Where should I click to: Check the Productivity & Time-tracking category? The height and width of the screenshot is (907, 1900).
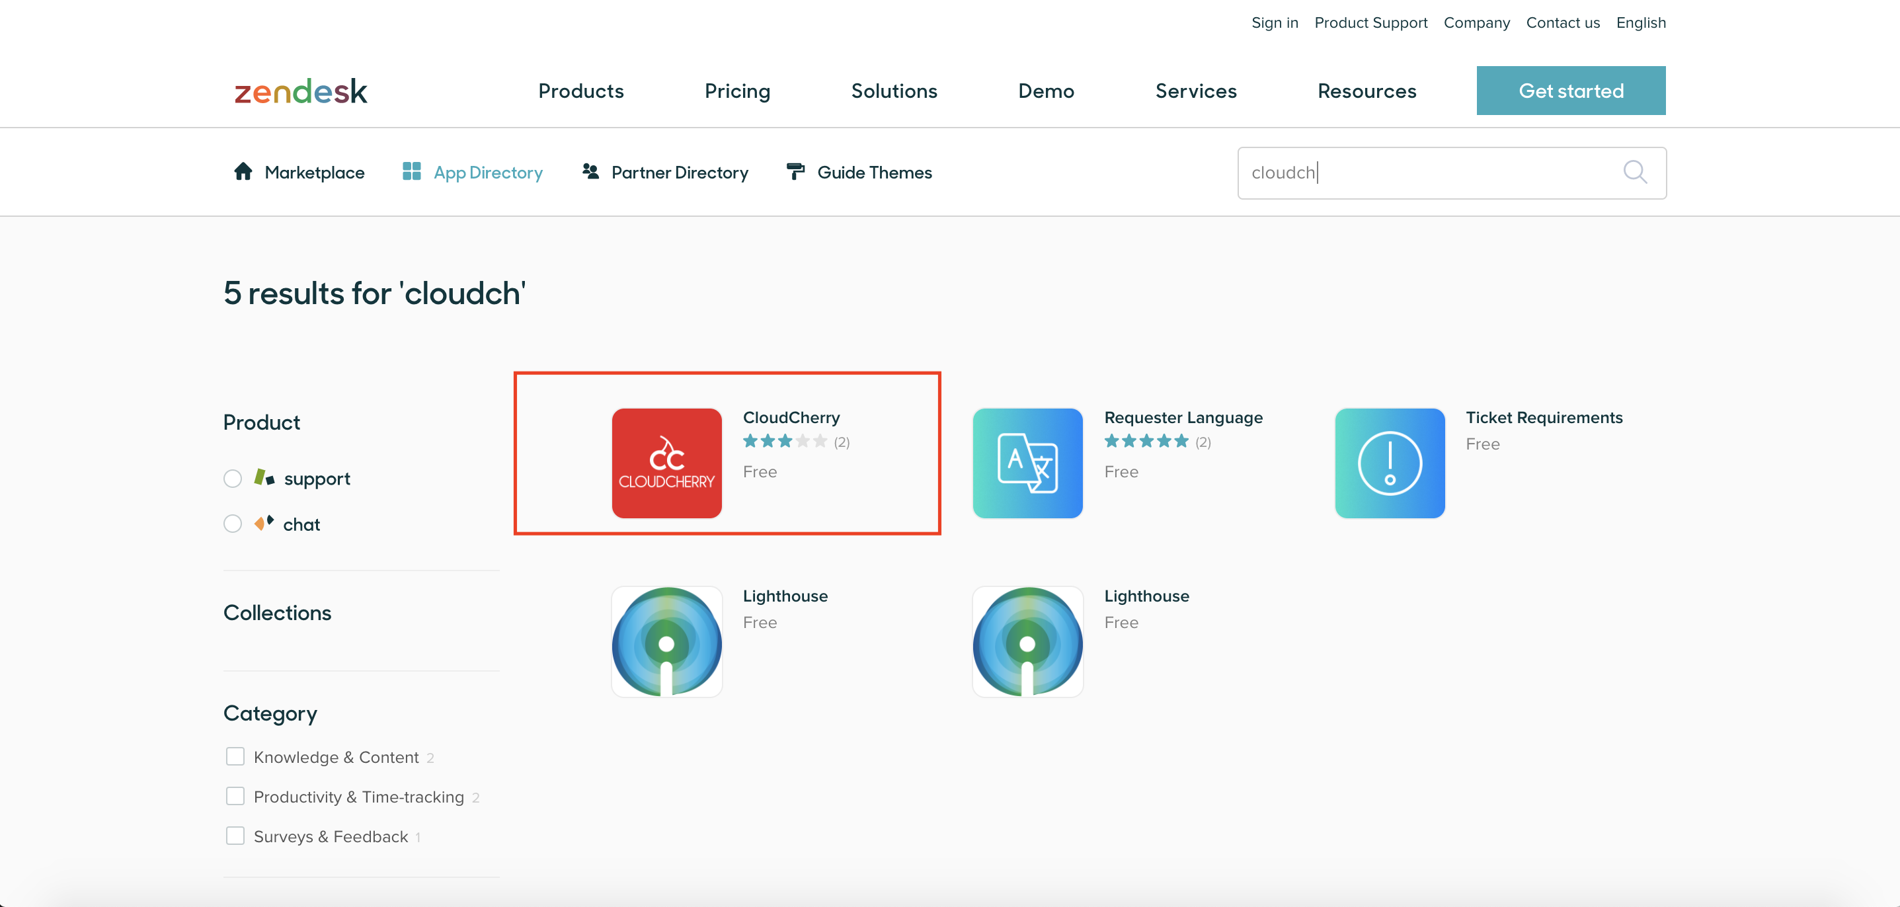coord(235,797)
